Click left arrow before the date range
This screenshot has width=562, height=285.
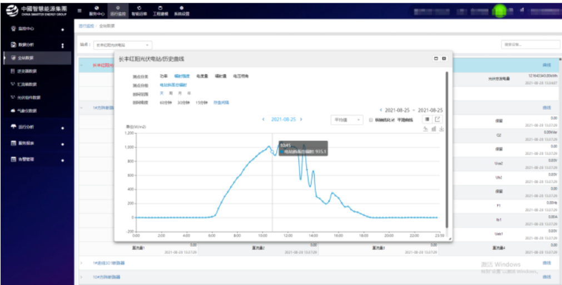381,110
